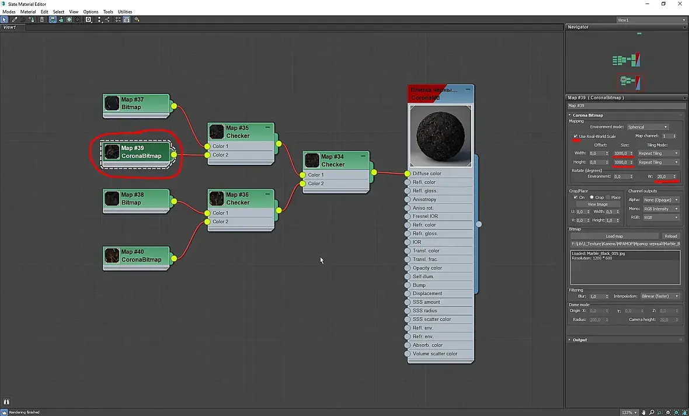Click Zoom Extents icon
Viewport: 689px width, 416px height.
point(669,412)
